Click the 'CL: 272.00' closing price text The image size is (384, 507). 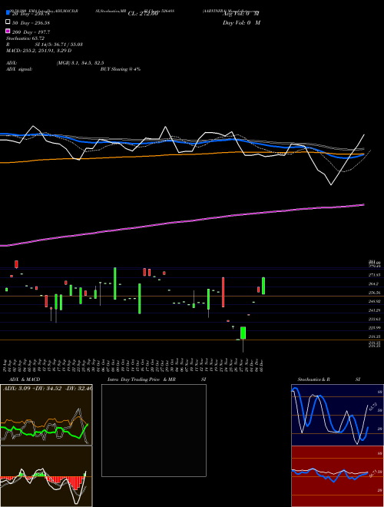143,14
